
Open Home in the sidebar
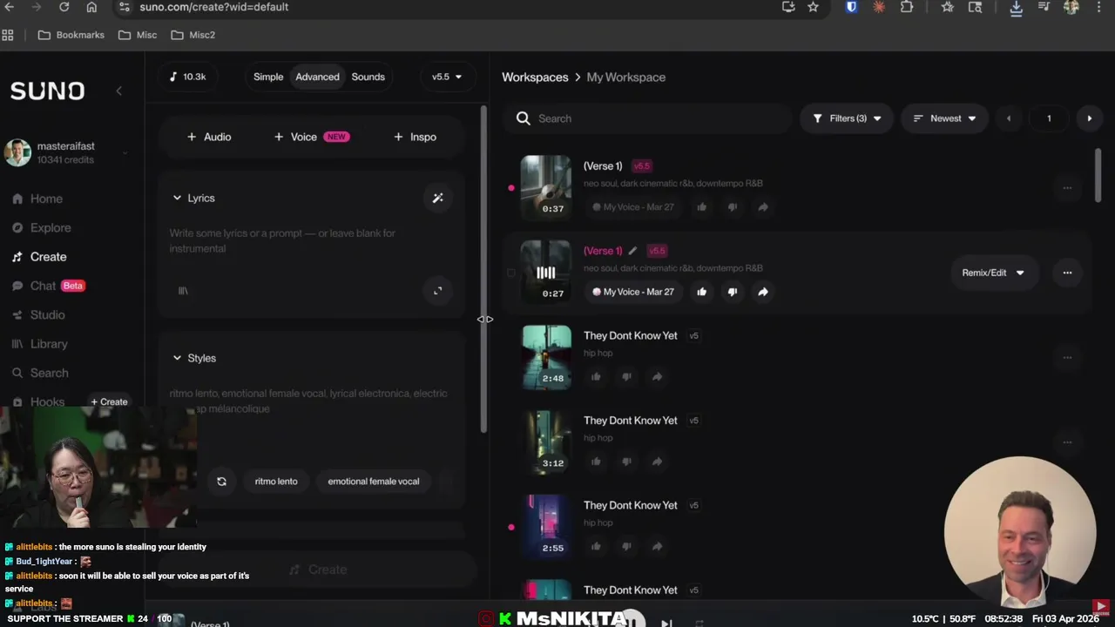37,199
